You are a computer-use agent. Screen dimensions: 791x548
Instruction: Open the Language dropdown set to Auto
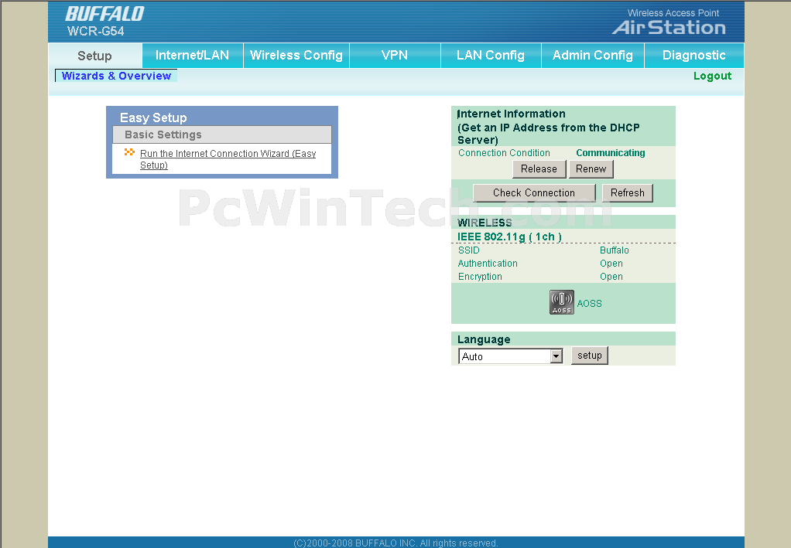(x=511, y=356)
